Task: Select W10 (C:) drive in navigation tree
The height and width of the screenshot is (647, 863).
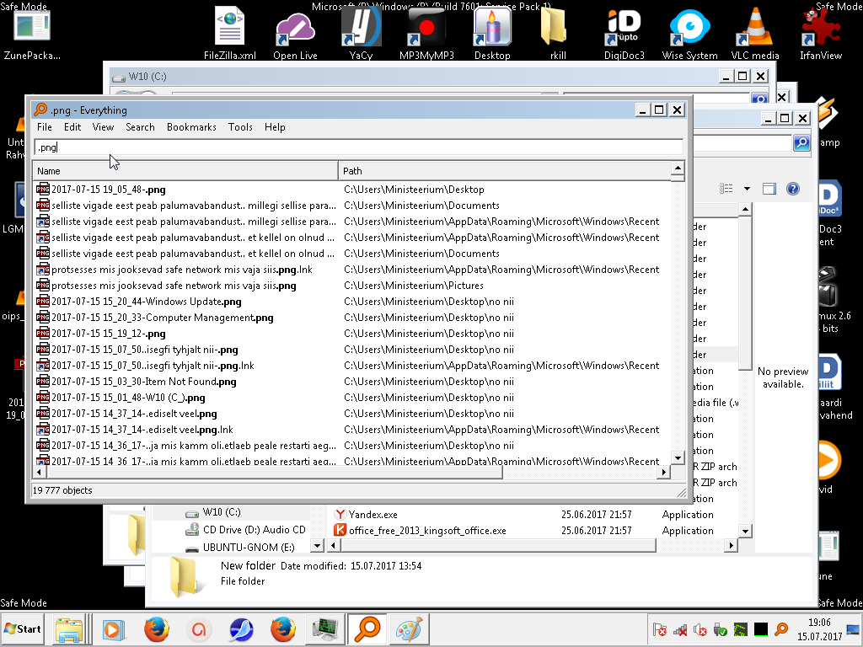Action: [221, 512]
